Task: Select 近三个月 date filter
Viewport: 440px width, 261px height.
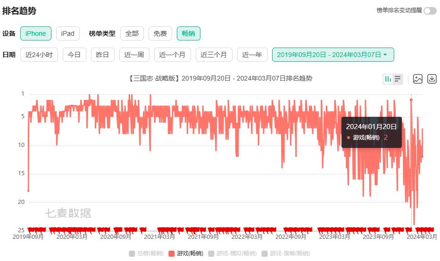Action: (214, 55)
